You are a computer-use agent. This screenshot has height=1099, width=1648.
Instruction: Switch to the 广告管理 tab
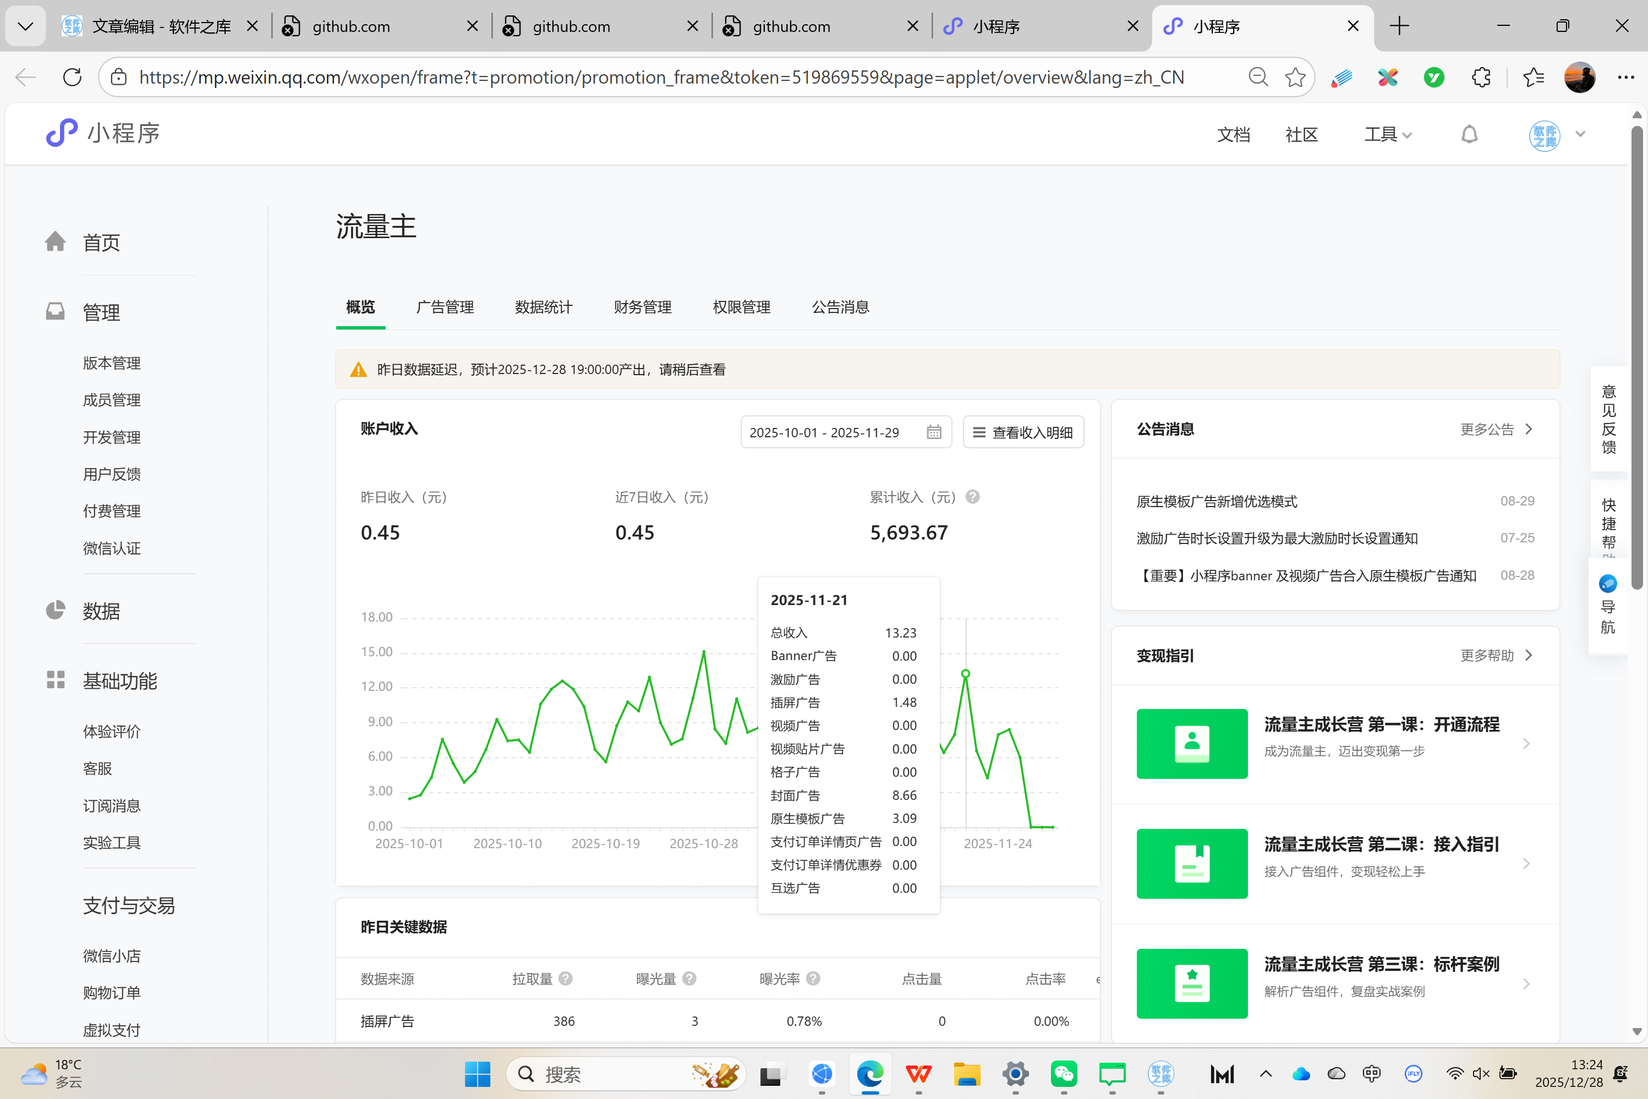[x=445, y=307]
